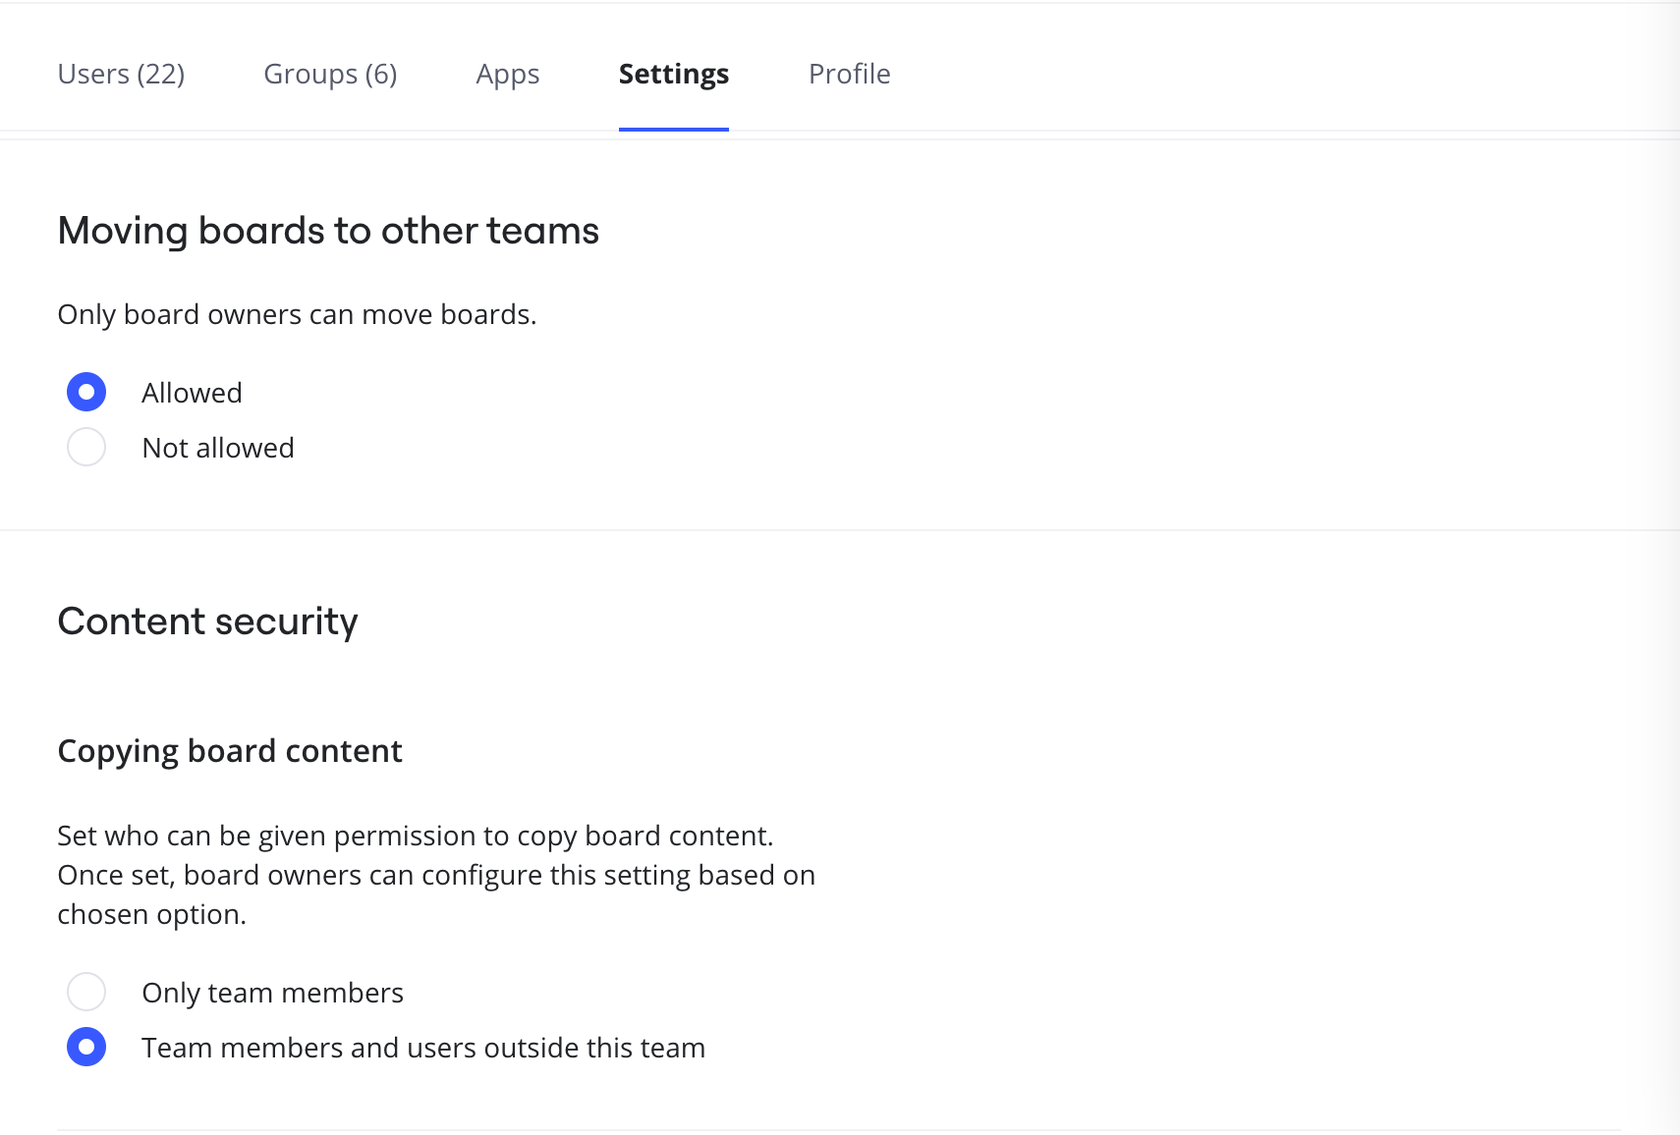Go to the Apps tab

(507, 75)
